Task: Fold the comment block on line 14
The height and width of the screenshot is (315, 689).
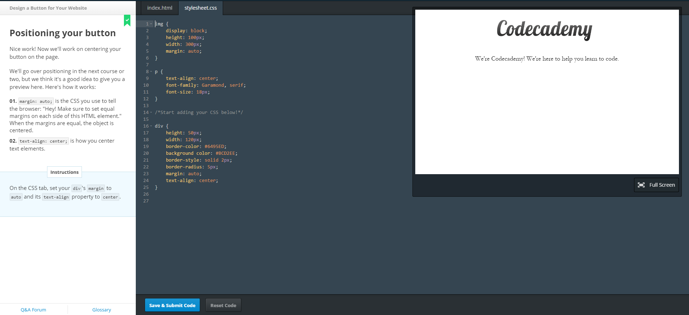Action: 151,113
